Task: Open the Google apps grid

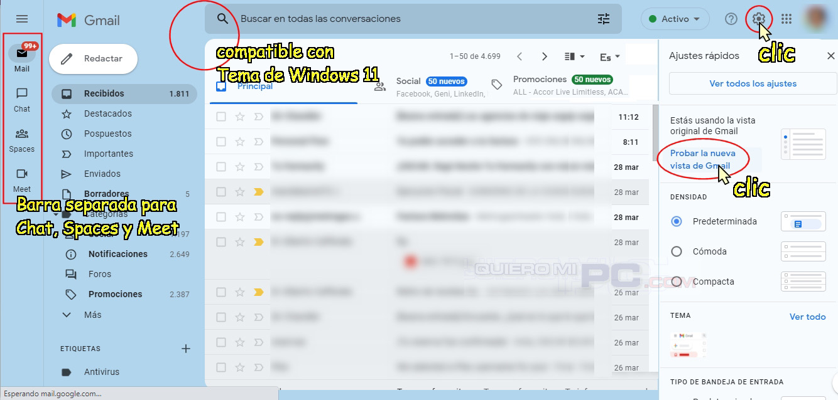Action: 786,19
